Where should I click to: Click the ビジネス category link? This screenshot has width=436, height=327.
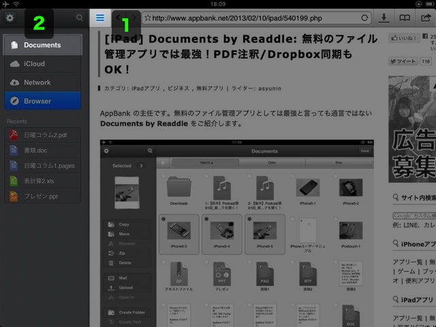click(178, 89)
